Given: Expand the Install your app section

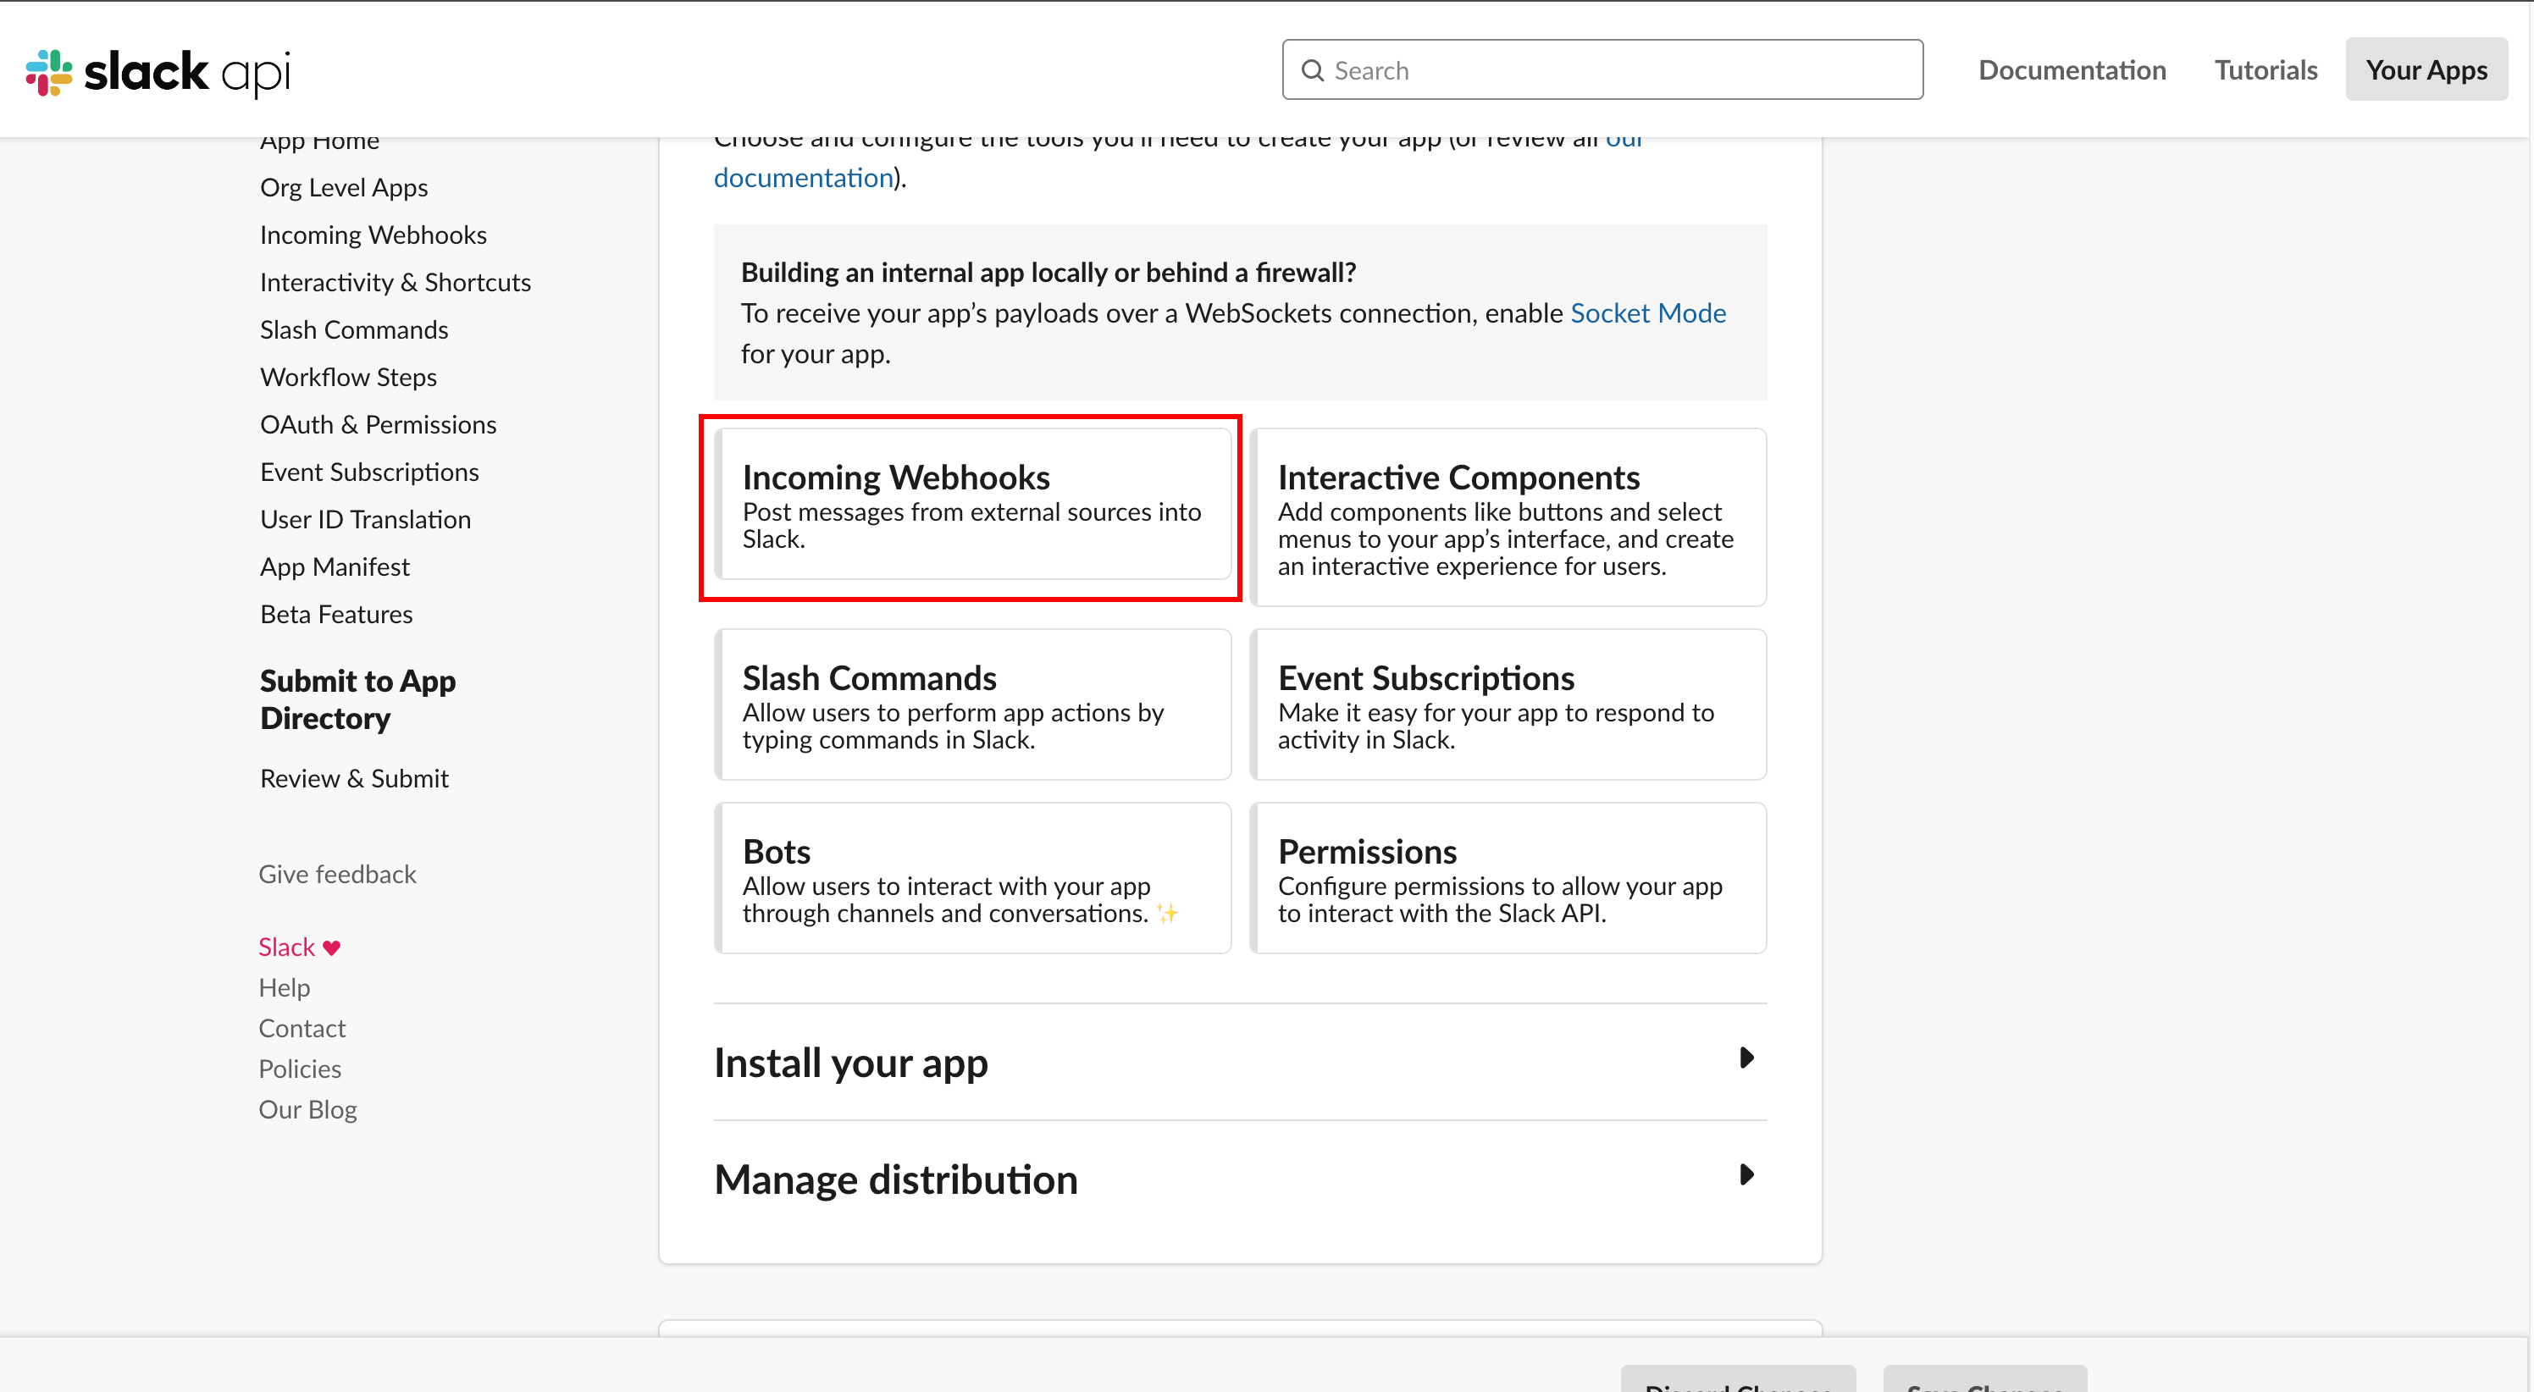Looking at the screenshot, I should (x=1239, y=1063).
